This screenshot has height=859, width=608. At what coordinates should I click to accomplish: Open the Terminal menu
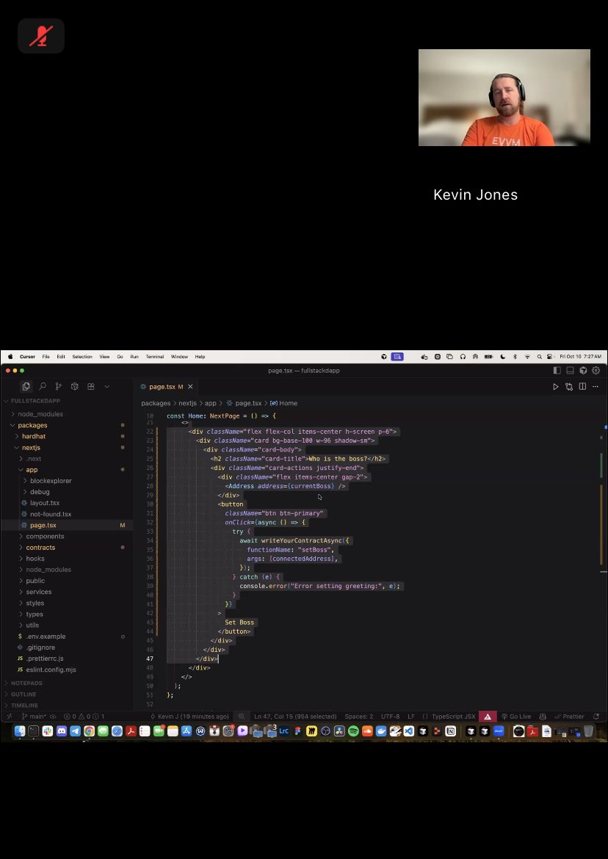click(x=154, y=357)
